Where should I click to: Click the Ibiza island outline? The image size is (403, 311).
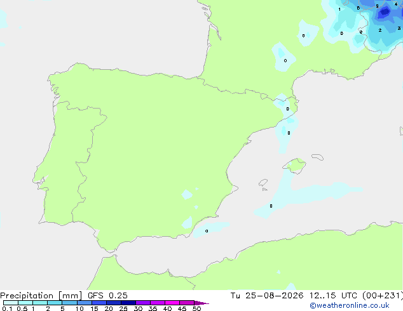point(263,183)
